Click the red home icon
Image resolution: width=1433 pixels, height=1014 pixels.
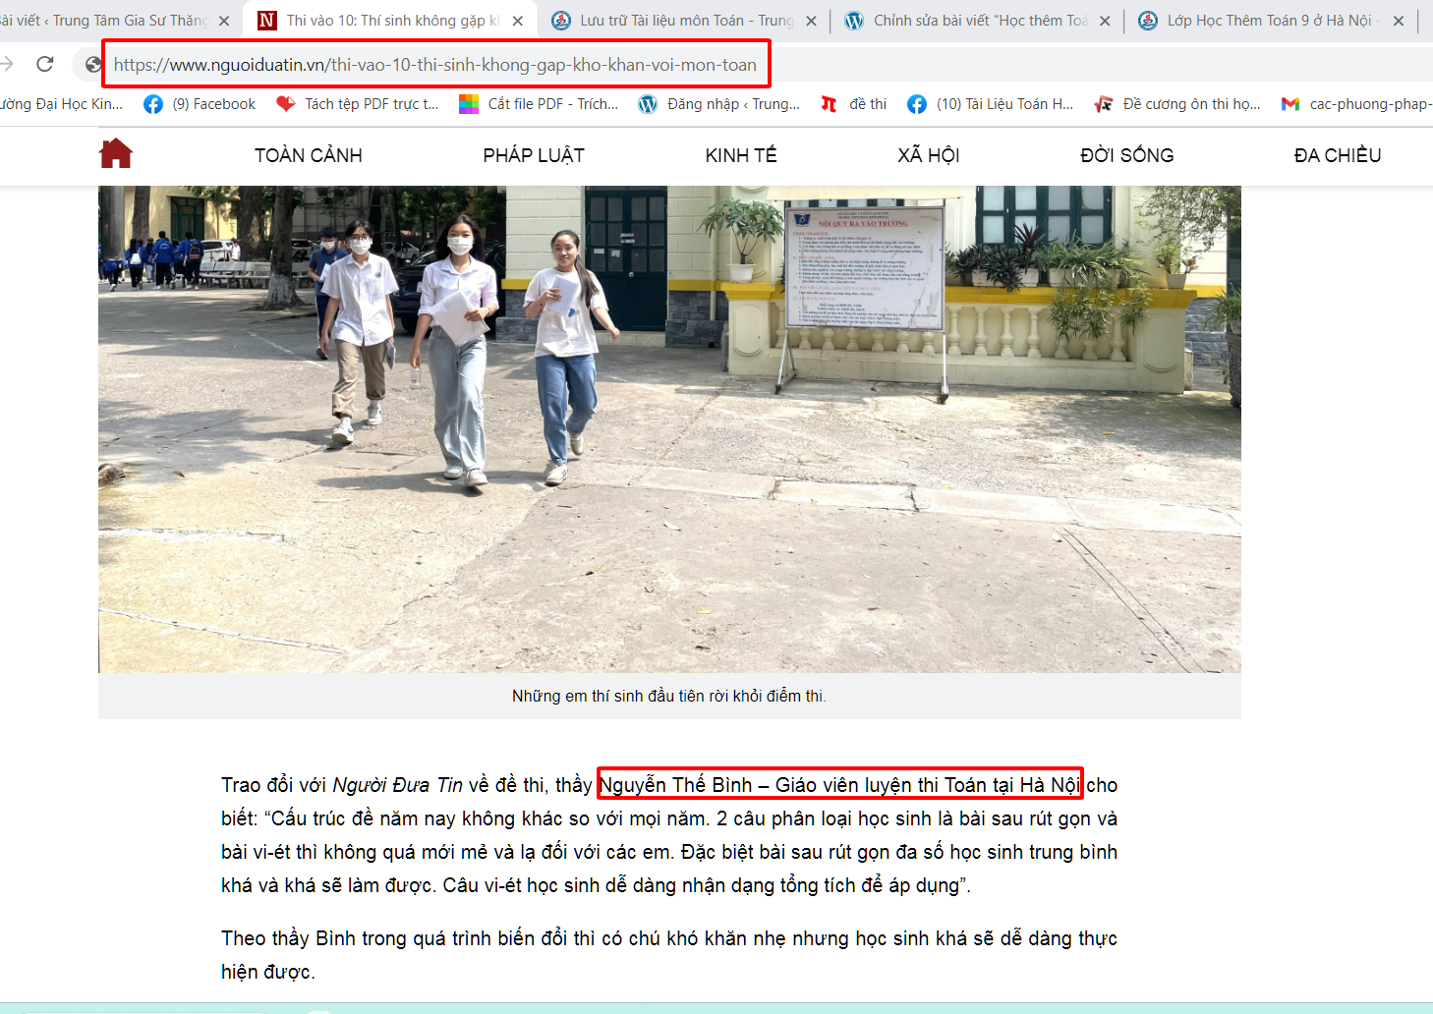116,154
